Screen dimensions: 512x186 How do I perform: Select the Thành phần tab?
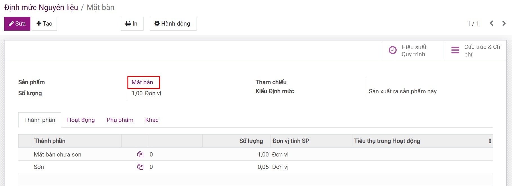point(40,120)
